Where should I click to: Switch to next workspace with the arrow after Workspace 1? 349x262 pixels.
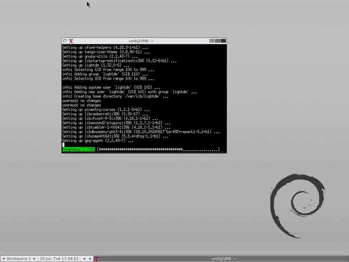(x=34, y=259)
